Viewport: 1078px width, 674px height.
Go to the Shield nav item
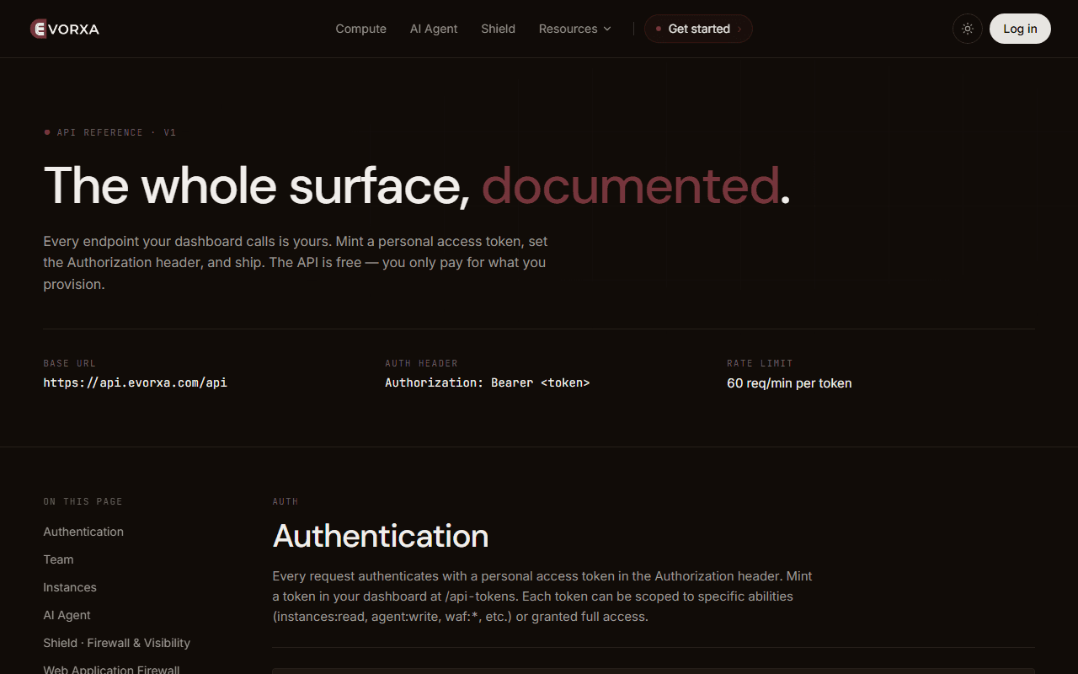click(499, 29)
